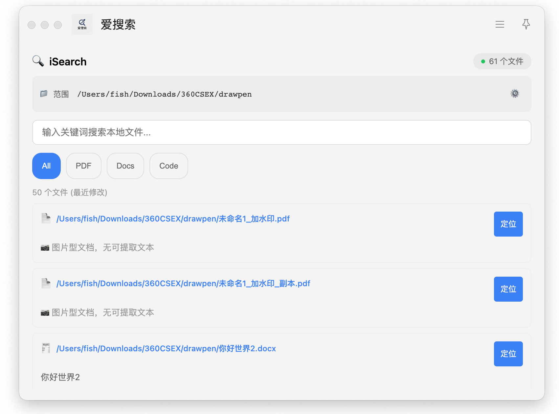
Task: Pin the window with the pushpin icon
Action: tap(526, 24)
